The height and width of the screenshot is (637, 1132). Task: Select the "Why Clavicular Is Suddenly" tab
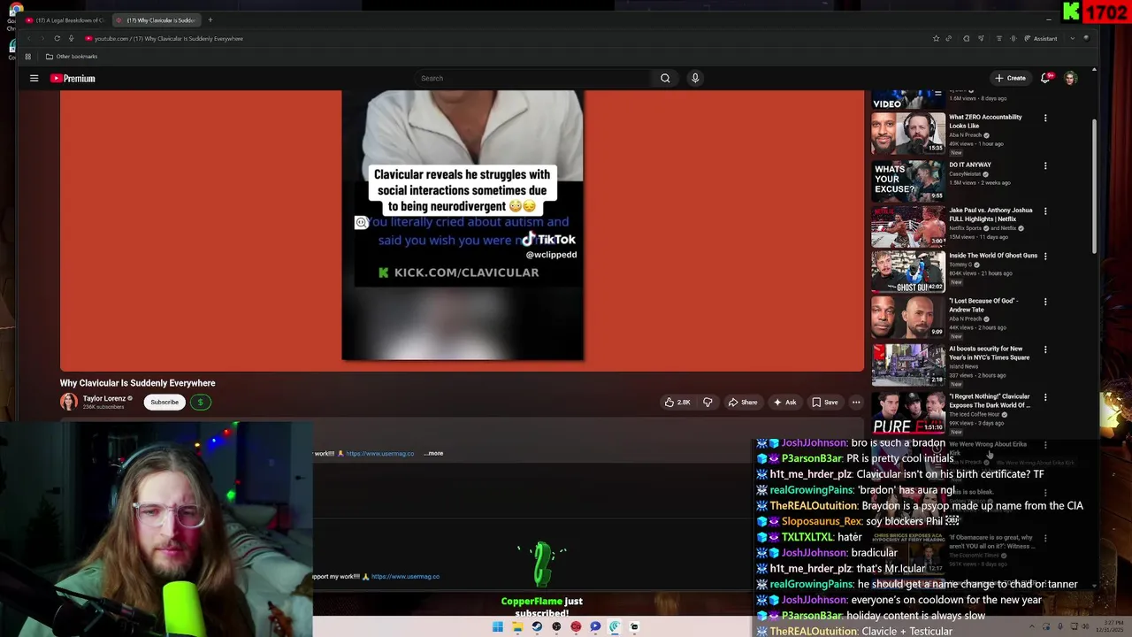156,20
